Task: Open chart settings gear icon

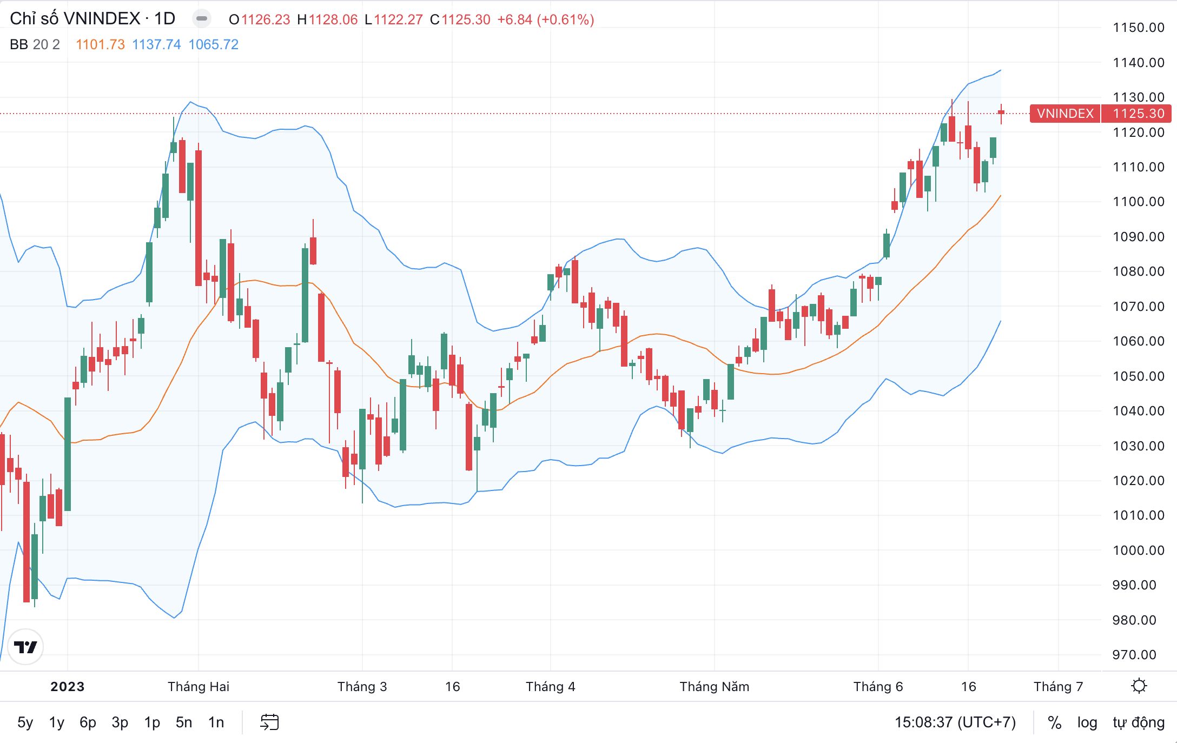Action: pos(1139,686)
